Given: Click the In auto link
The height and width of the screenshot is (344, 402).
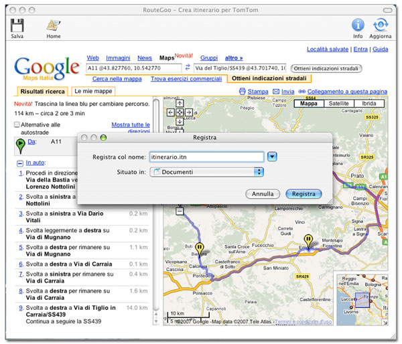Looking at the screenshot, I should point(36,163).
